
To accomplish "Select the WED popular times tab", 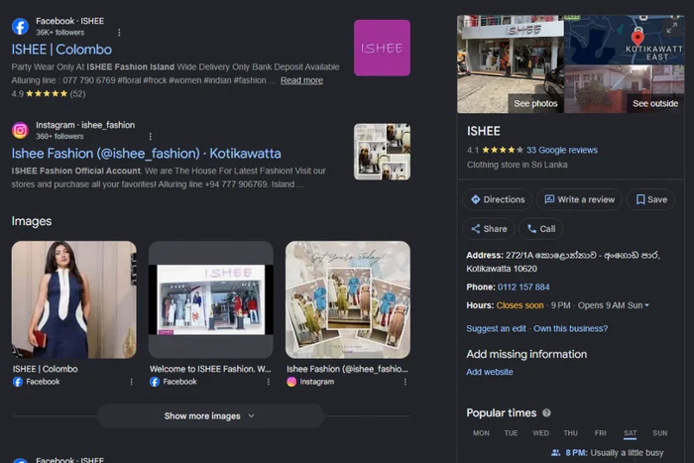I will (x=540, y=433).
